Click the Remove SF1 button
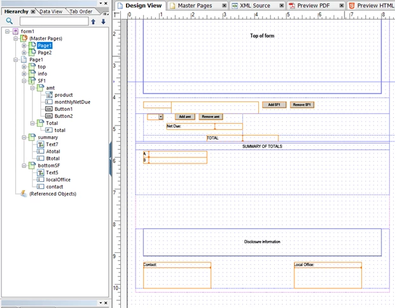The height and width of the screenshot is (308, 395). click(x=302, y=105)
